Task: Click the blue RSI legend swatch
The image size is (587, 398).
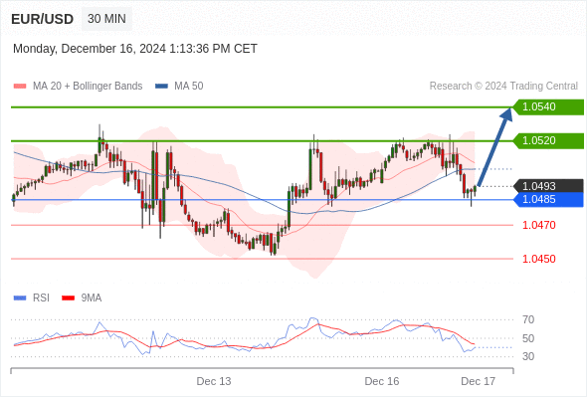Action: tap(20, 298)
